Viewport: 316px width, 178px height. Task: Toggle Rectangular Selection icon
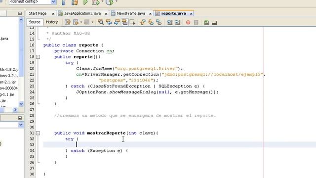click(132, 22)
